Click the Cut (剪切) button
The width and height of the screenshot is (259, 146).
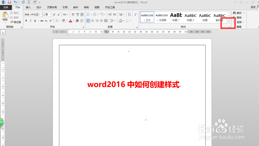pos(14,13)
